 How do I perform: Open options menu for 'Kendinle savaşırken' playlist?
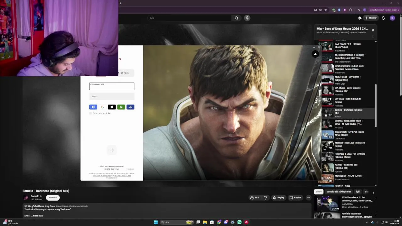pos(376,214)
